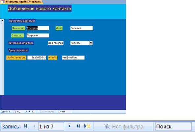Viewport: 195px width, 132px height.
Task: Click the orange 'e-mail:' label
Action: 53,57
